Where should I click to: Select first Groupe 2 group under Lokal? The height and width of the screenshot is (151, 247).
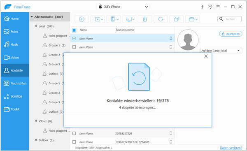[x=53, y=55]
